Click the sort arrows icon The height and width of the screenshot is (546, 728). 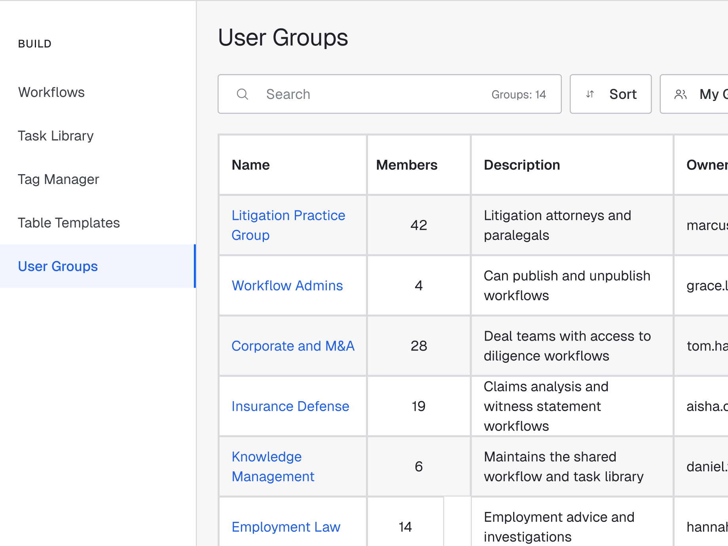(x=590, y=94)
